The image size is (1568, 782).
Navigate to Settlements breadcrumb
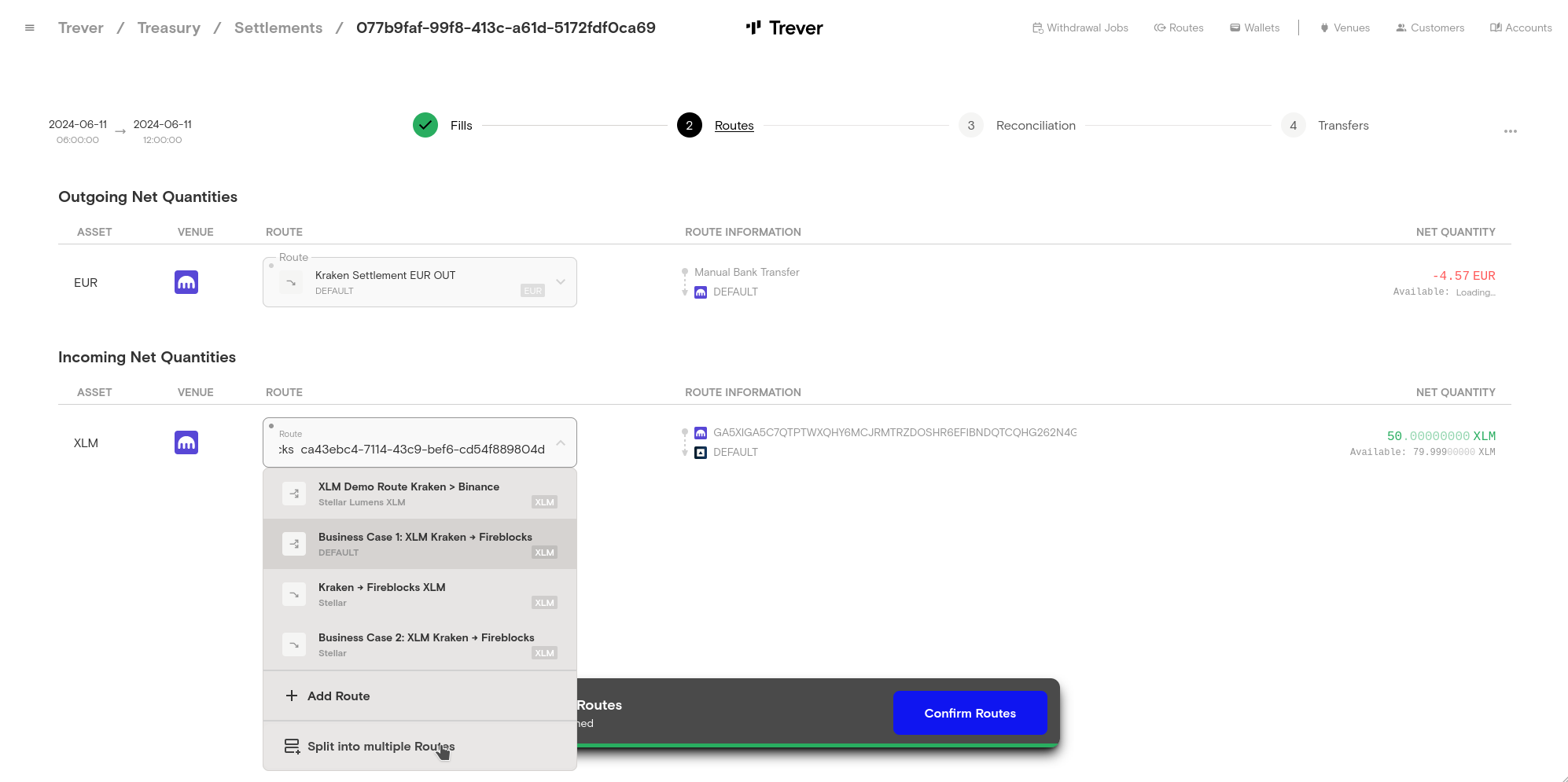[278, 28]
